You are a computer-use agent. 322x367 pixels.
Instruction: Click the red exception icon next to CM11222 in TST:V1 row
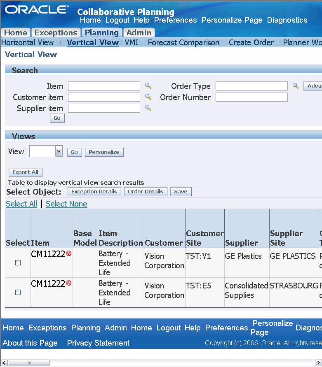(x=69, y=253)
